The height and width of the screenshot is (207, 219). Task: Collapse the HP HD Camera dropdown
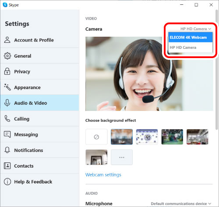[196, 29]
